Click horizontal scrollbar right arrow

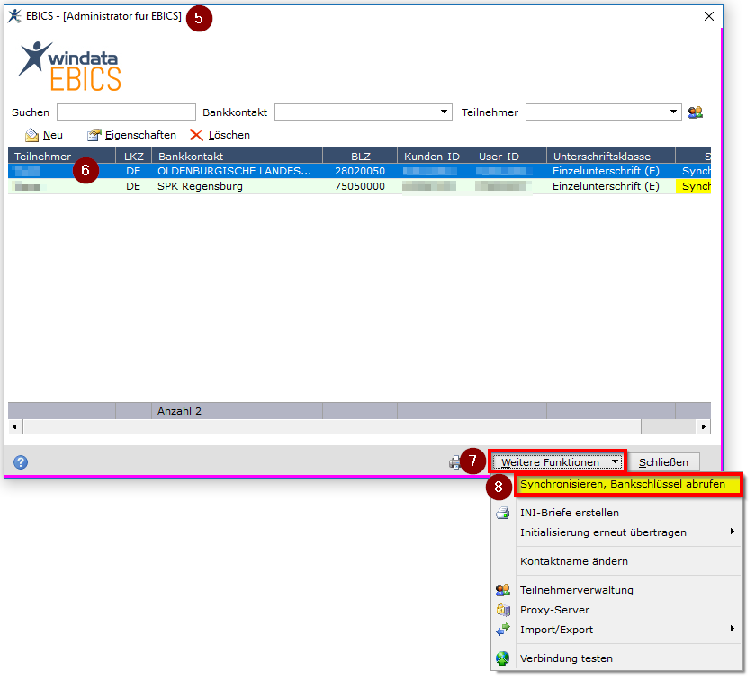704,426
